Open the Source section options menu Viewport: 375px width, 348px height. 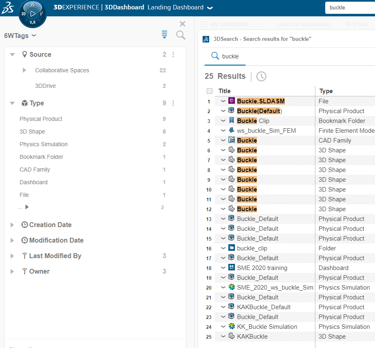click(x=173, y=55)
